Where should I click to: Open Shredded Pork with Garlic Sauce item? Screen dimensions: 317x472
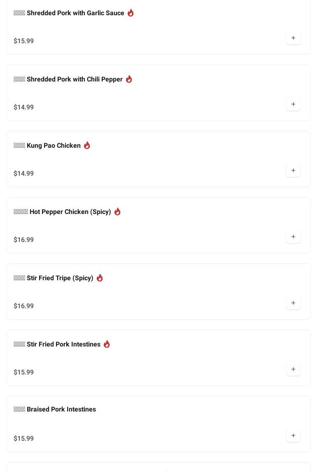(x=75, y=13)
